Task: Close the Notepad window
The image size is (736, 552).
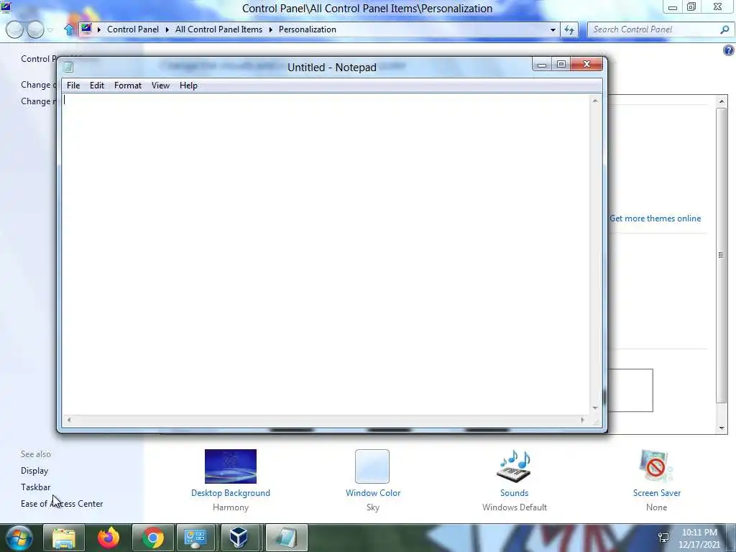Action: click(586, 64)
